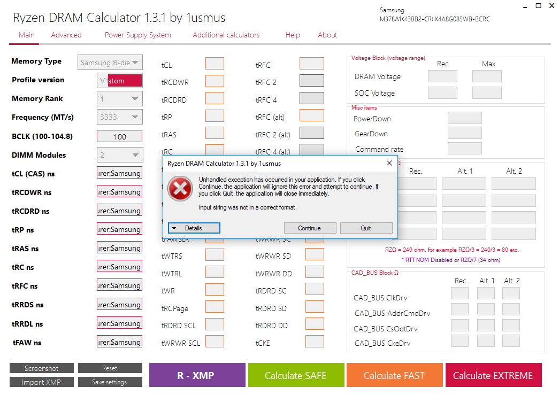Open the Memory Type dropdown
Viewport: 559px width, 395px height.
(x=110, y=63)
